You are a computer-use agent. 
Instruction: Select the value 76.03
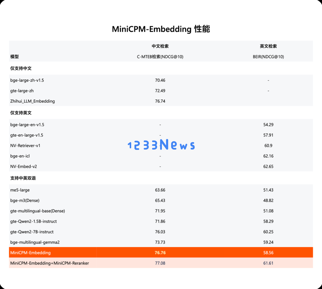(x=160, y=232)
